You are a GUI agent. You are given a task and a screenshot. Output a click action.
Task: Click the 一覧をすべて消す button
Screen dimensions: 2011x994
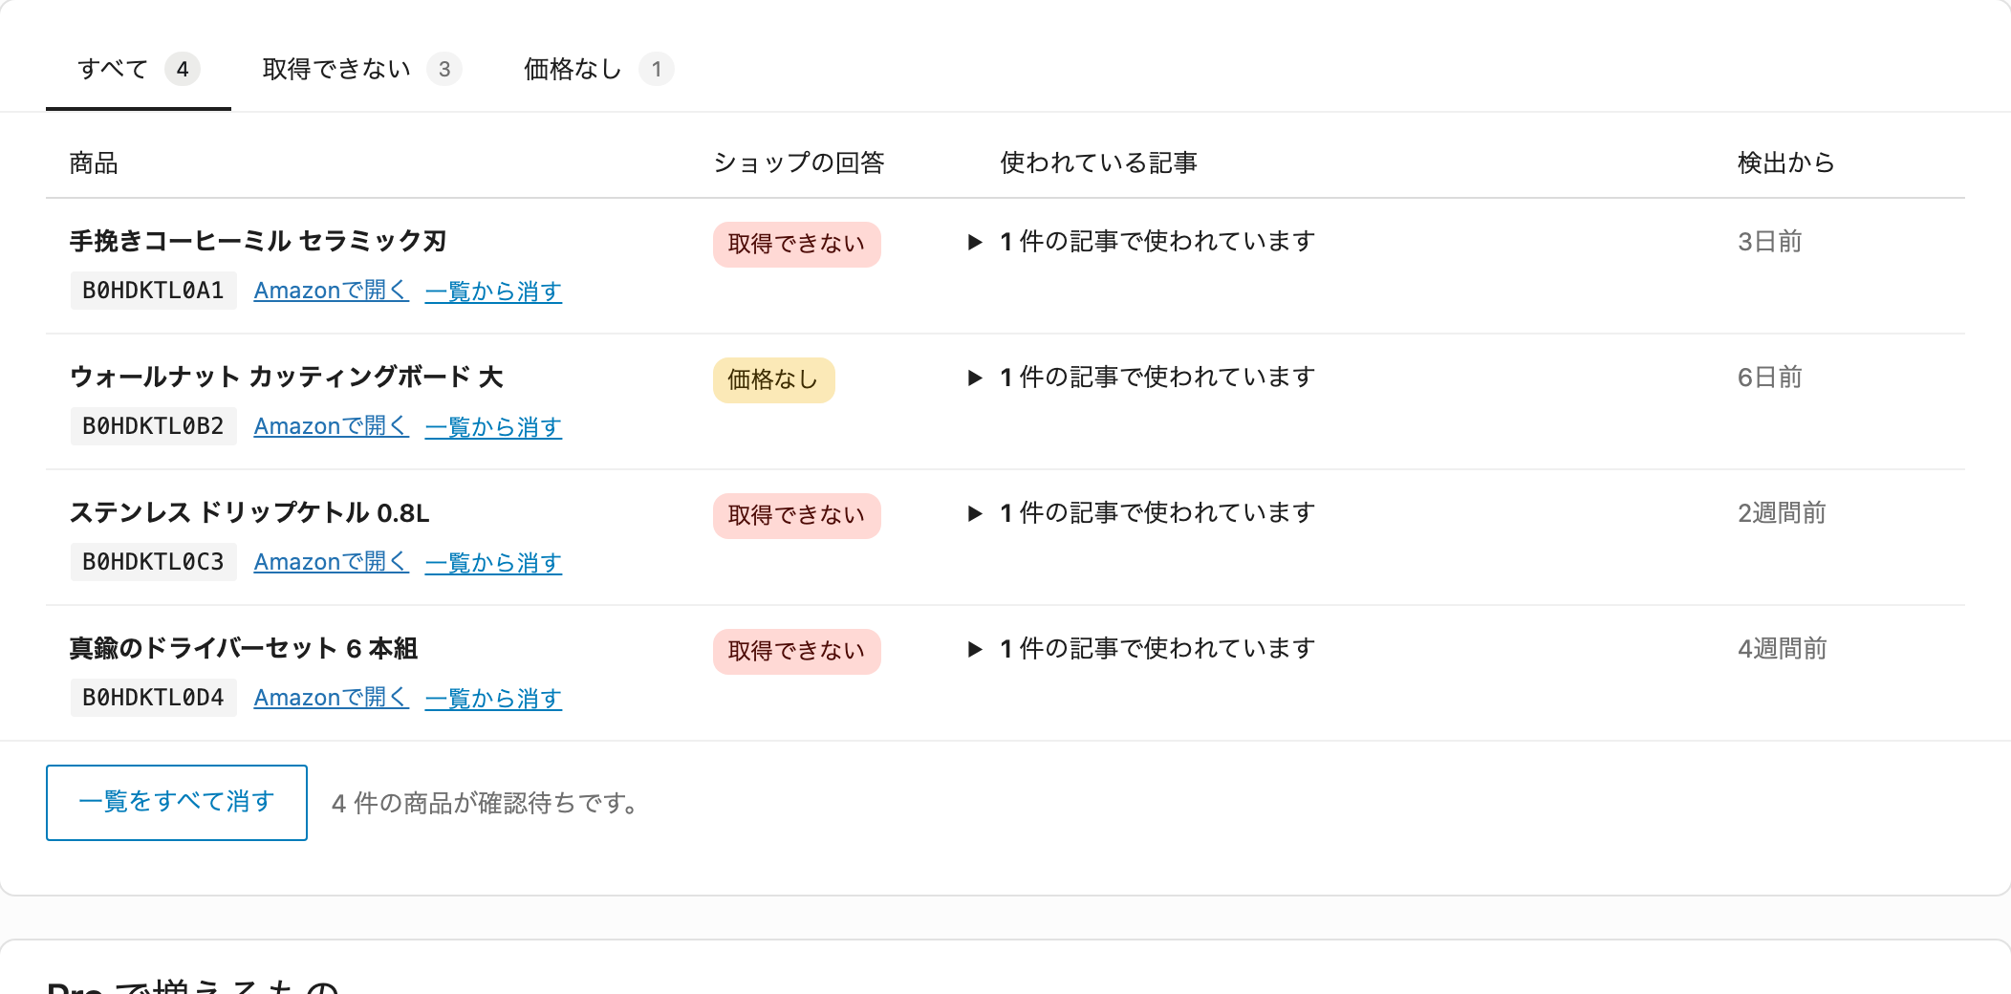(177, 803)
